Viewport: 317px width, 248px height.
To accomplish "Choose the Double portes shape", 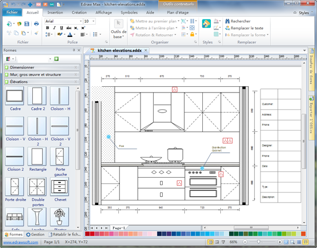I will [37, 187].
